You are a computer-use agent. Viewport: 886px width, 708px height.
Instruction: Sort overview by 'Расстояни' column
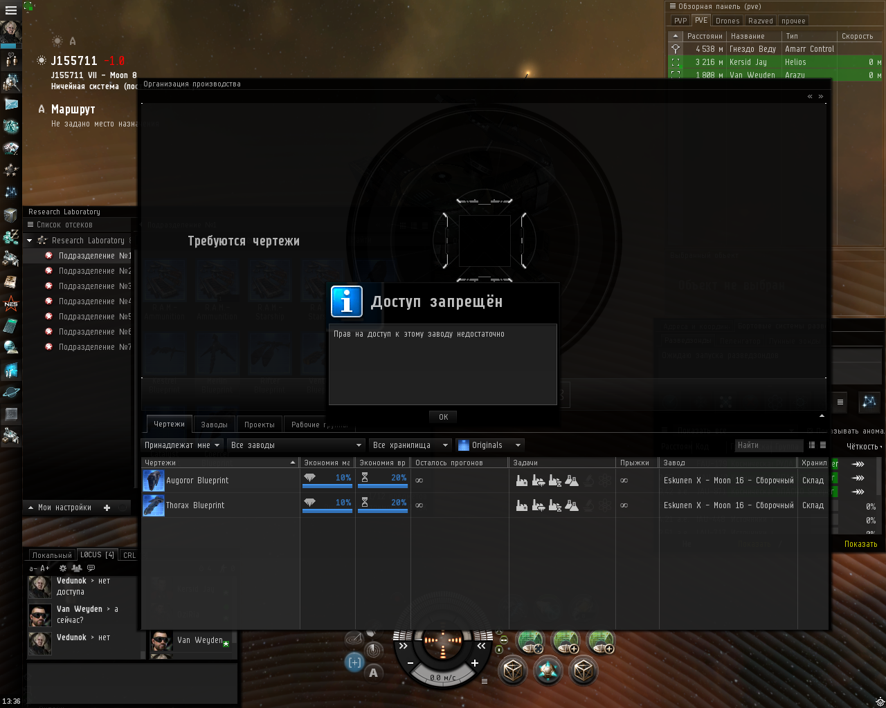(x=705, y=36)
